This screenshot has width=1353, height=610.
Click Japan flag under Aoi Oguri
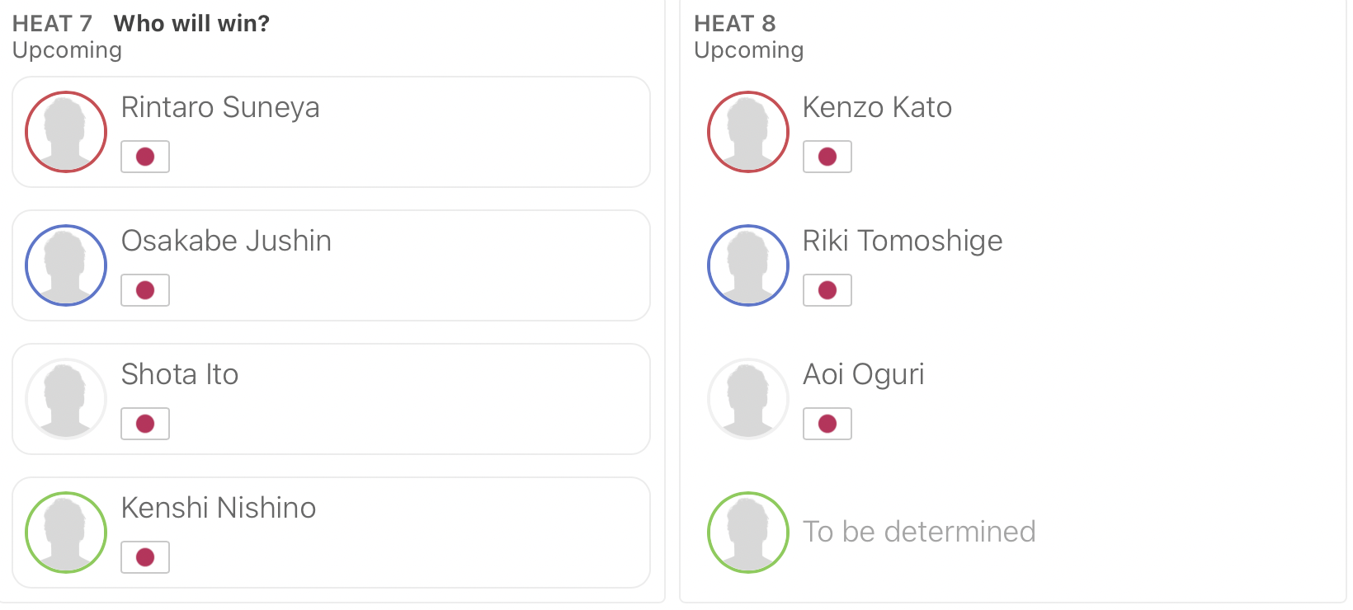pyautogui.click(x=827, y=424)
